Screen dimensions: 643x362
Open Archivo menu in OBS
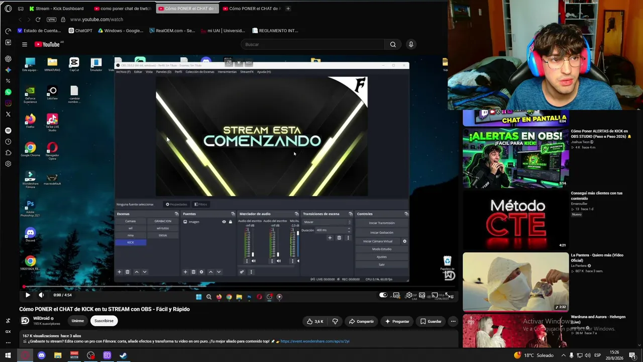click(123, 72)
